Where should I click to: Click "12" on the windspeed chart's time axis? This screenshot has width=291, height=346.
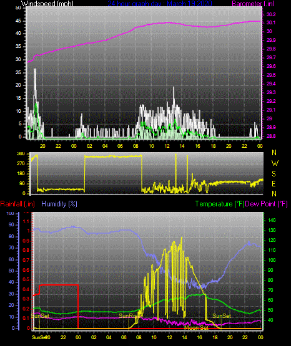pos(167,146)
